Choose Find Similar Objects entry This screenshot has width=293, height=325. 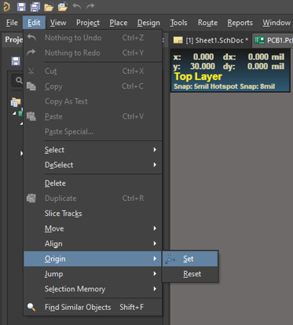[x=93, y=307]
